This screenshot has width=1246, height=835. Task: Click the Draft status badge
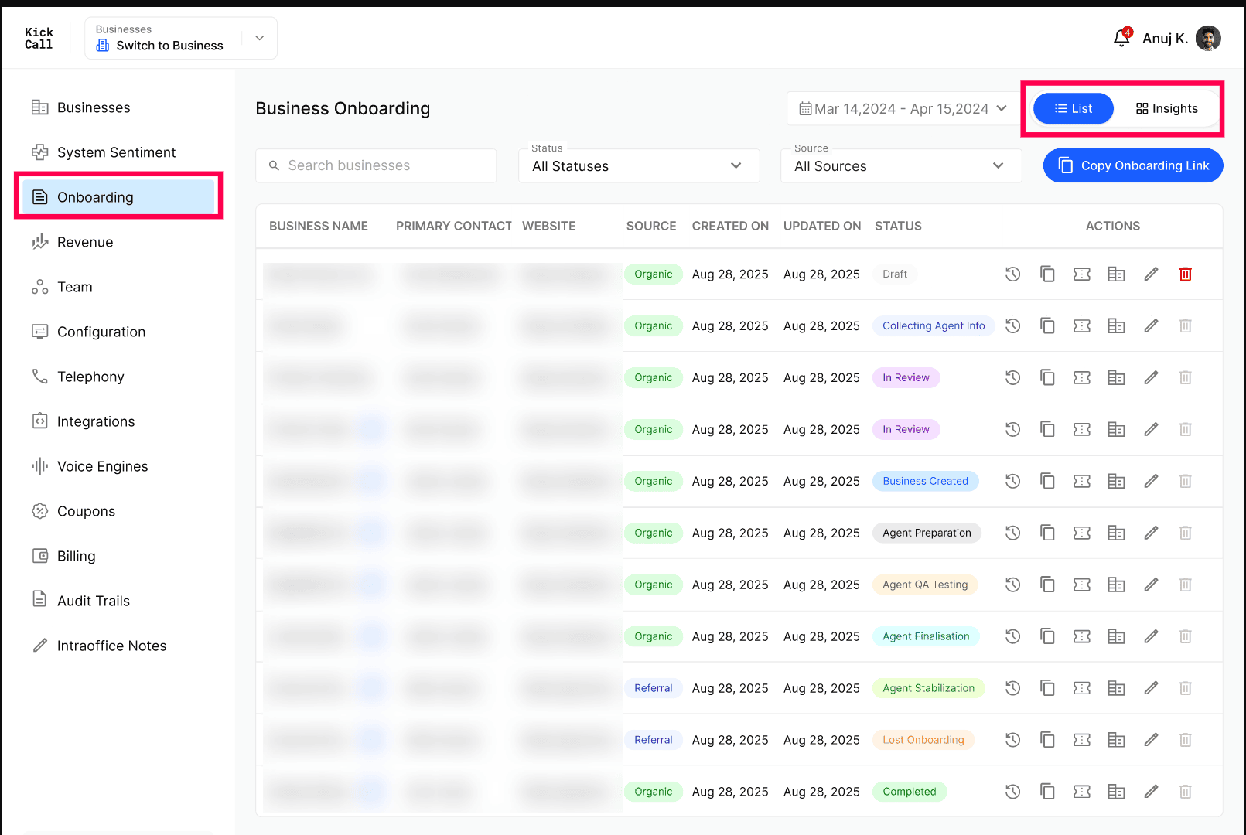tap(895, 274)
